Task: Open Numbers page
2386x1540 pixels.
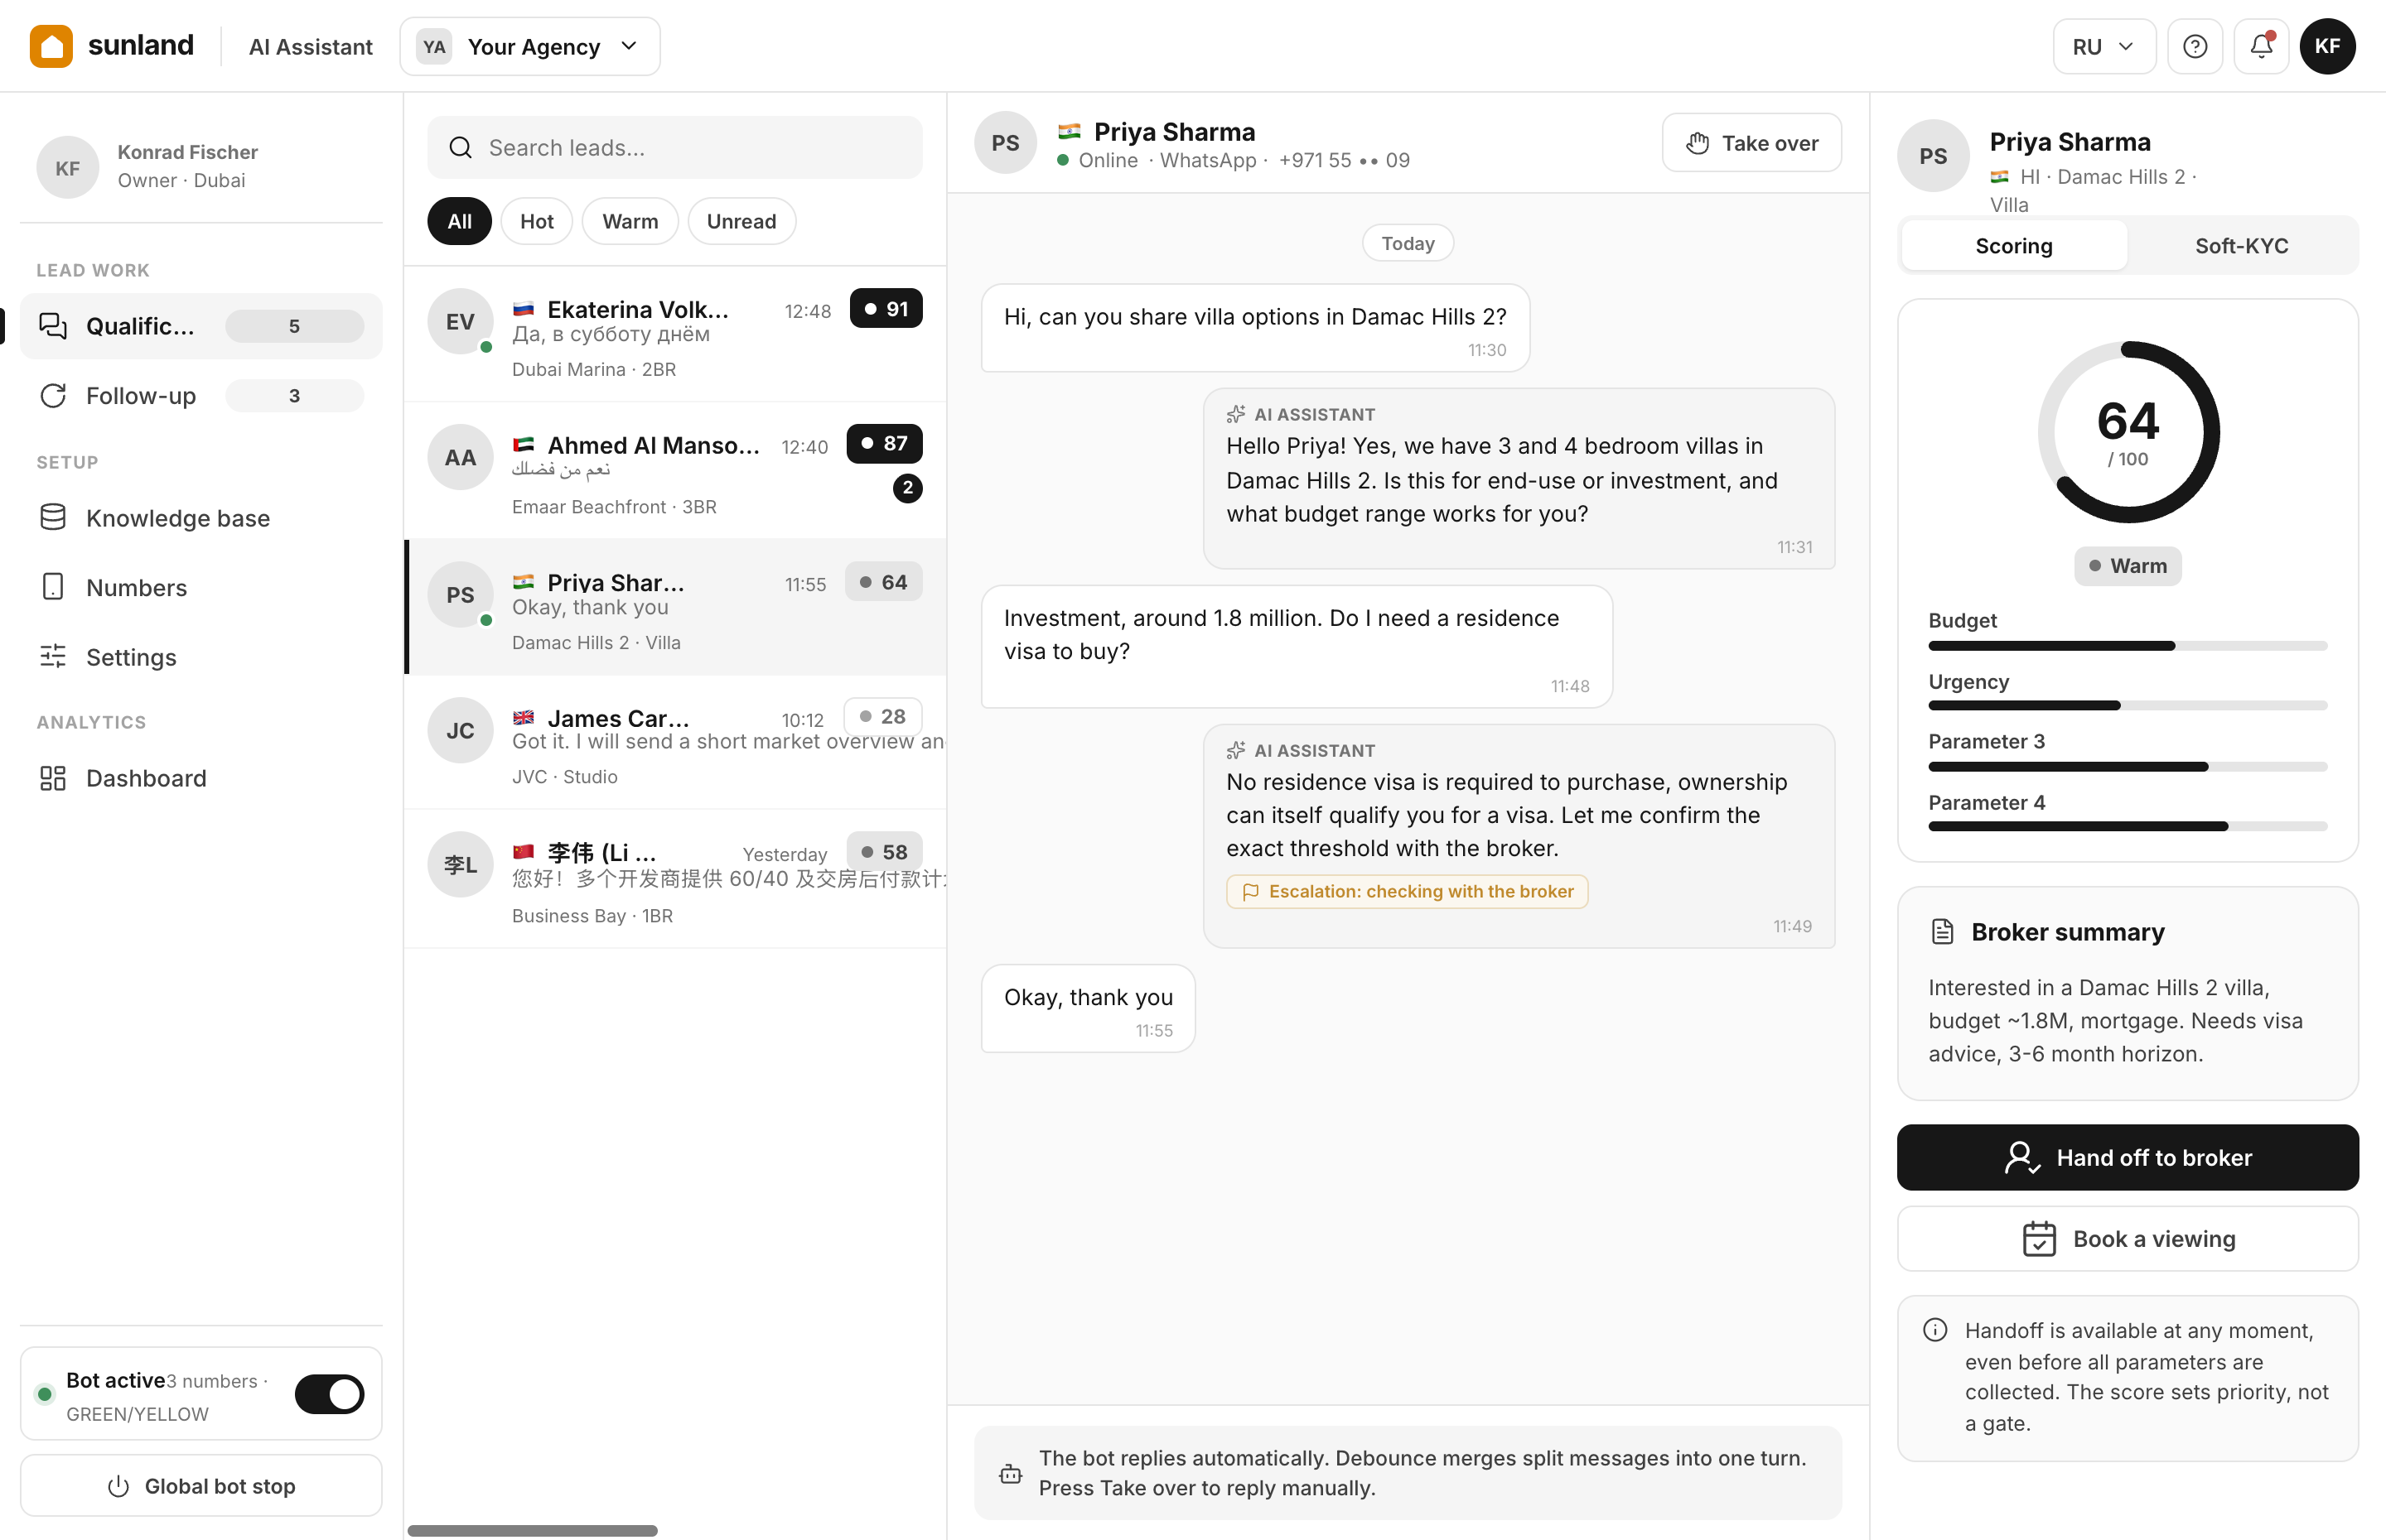Action: [x=201, y=587]
